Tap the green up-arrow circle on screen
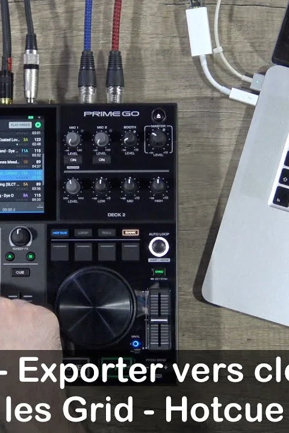 [x=38, y=125]
